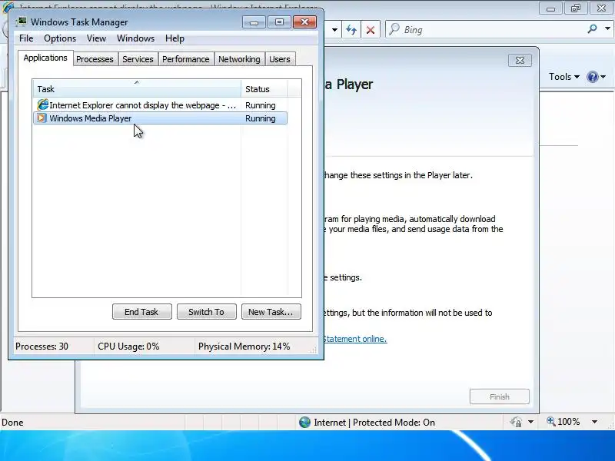Image resolution: width=615 pixels, height=461 pixels.
Task: Sort the list by the Task column header
Action: tap(137, 88)
